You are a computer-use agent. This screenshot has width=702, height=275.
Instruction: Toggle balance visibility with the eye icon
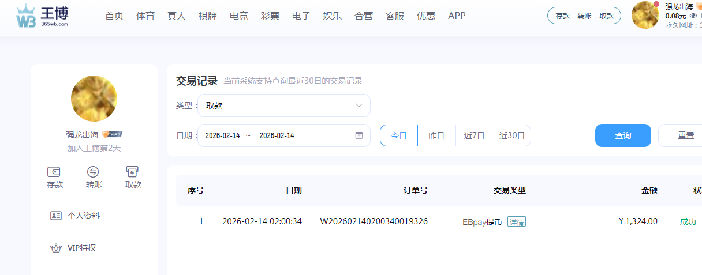(x=693, y=16)
